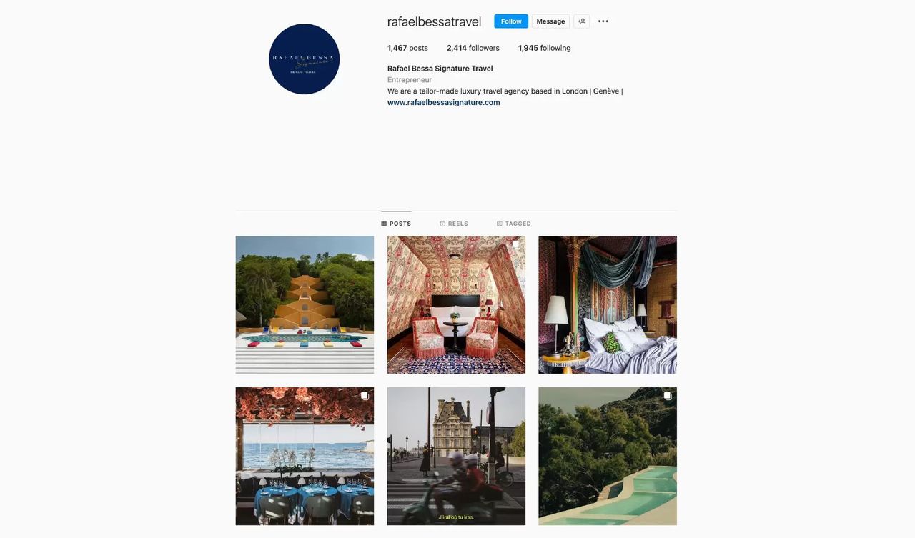Open the Paris scooter street post
This screenshot has width=915, height=538.
456,457
